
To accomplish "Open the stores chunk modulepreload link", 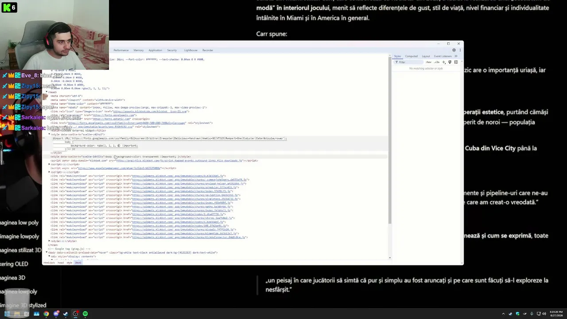I will pos(183,218).
